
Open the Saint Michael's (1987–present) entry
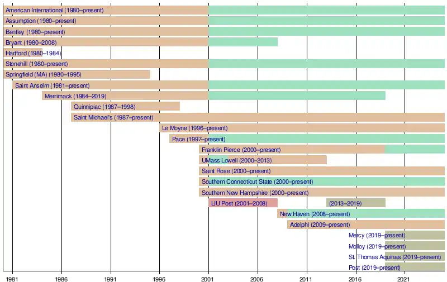113,117
